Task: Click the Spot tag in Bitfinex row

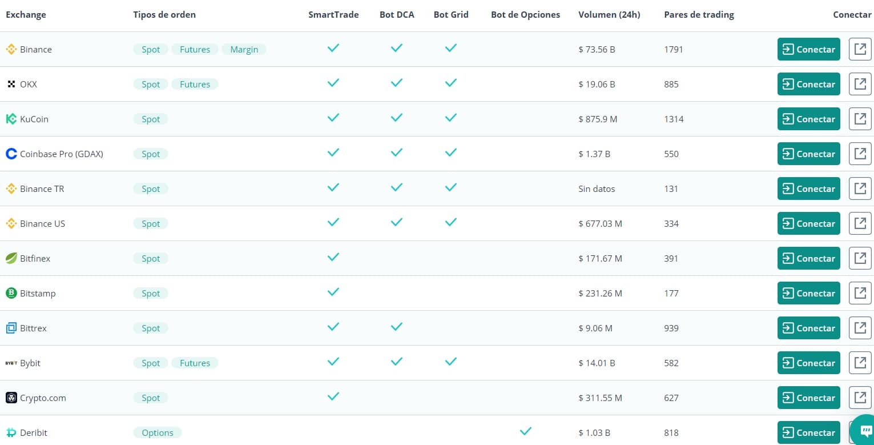Action: coord(151,258)
